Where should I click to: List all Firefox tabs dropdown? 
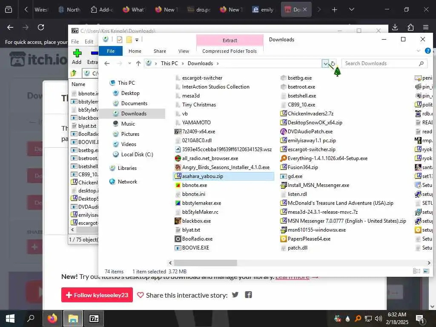click(351, 9)
